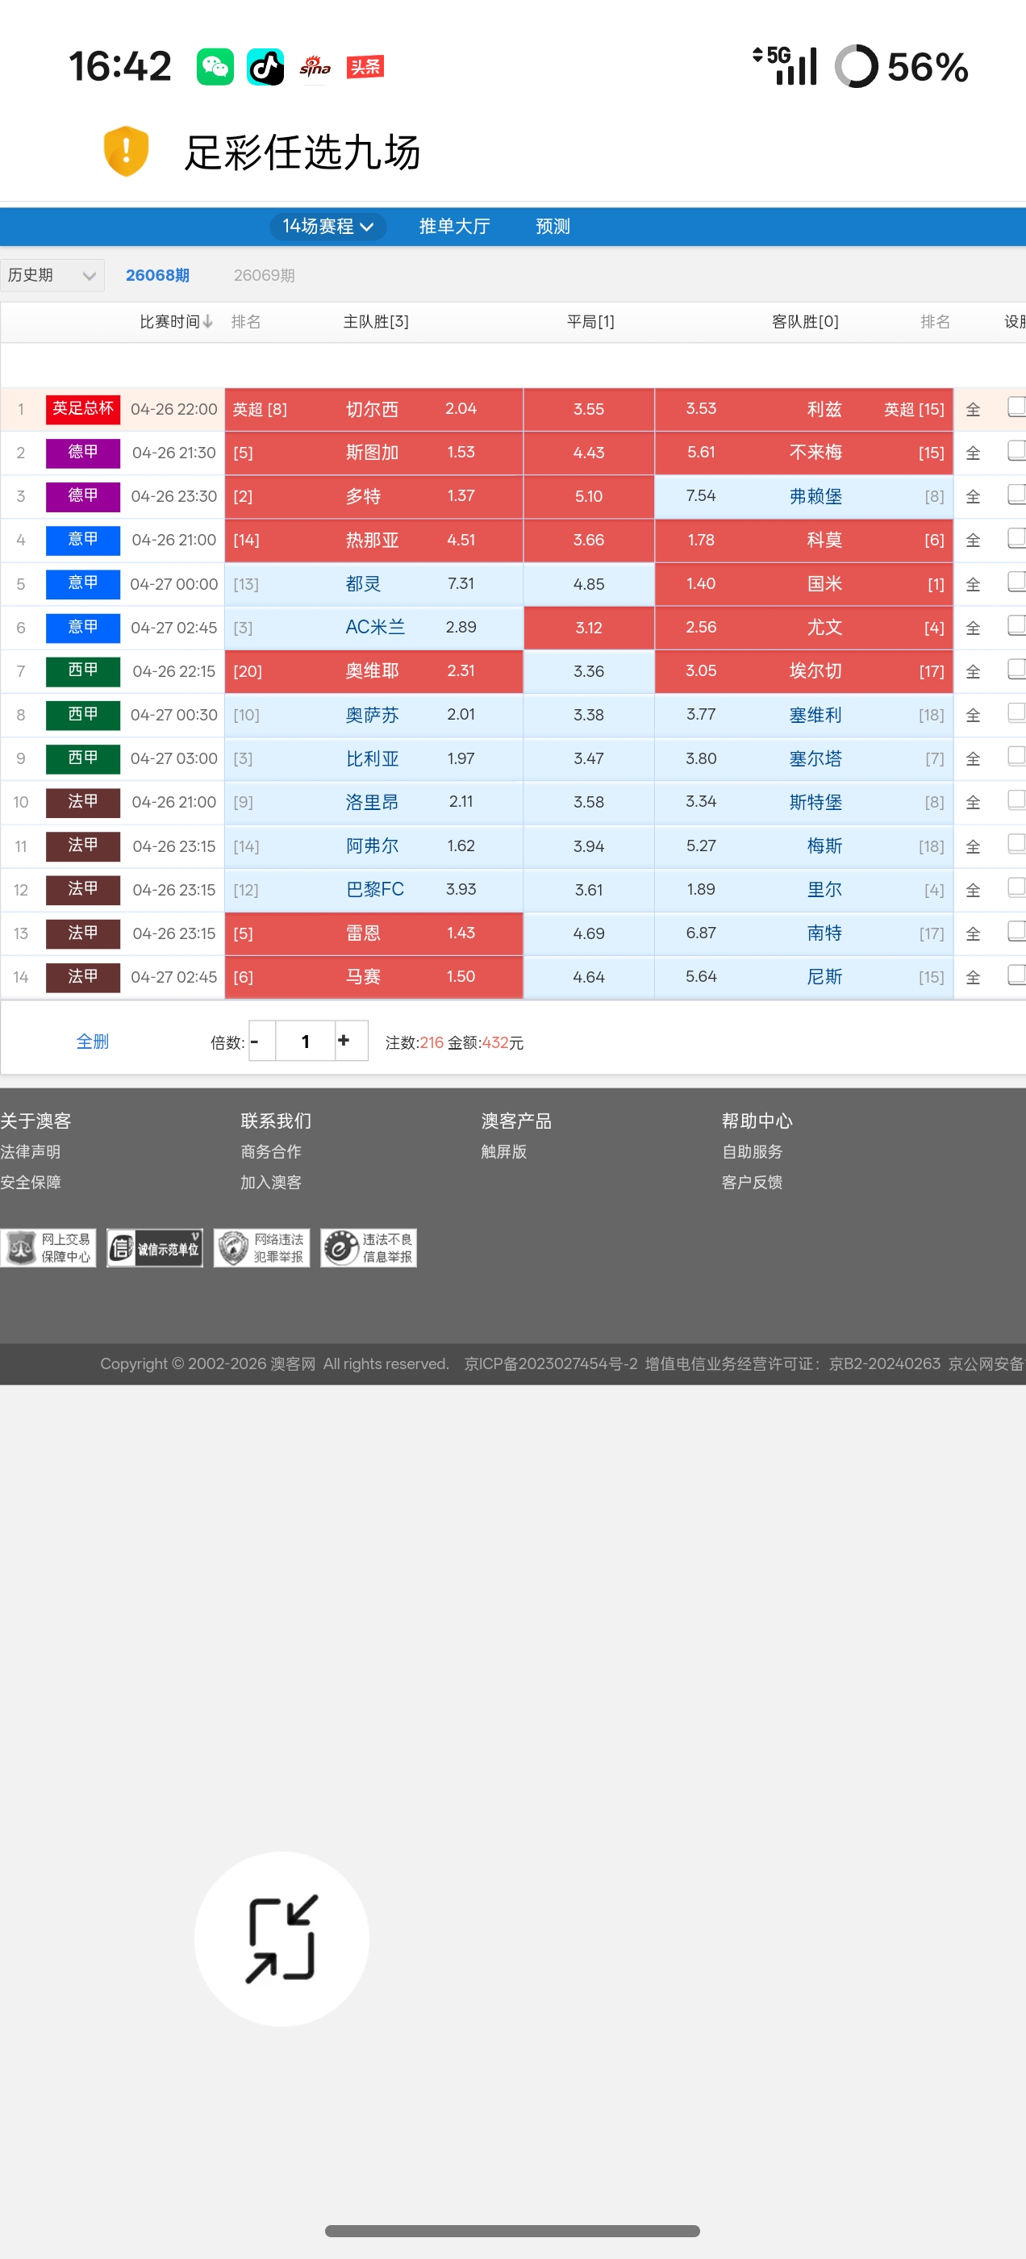Screen dimensions: 1026x2259
Task: Expand the 14场赛程 dropdown
Action: [328, 226]
